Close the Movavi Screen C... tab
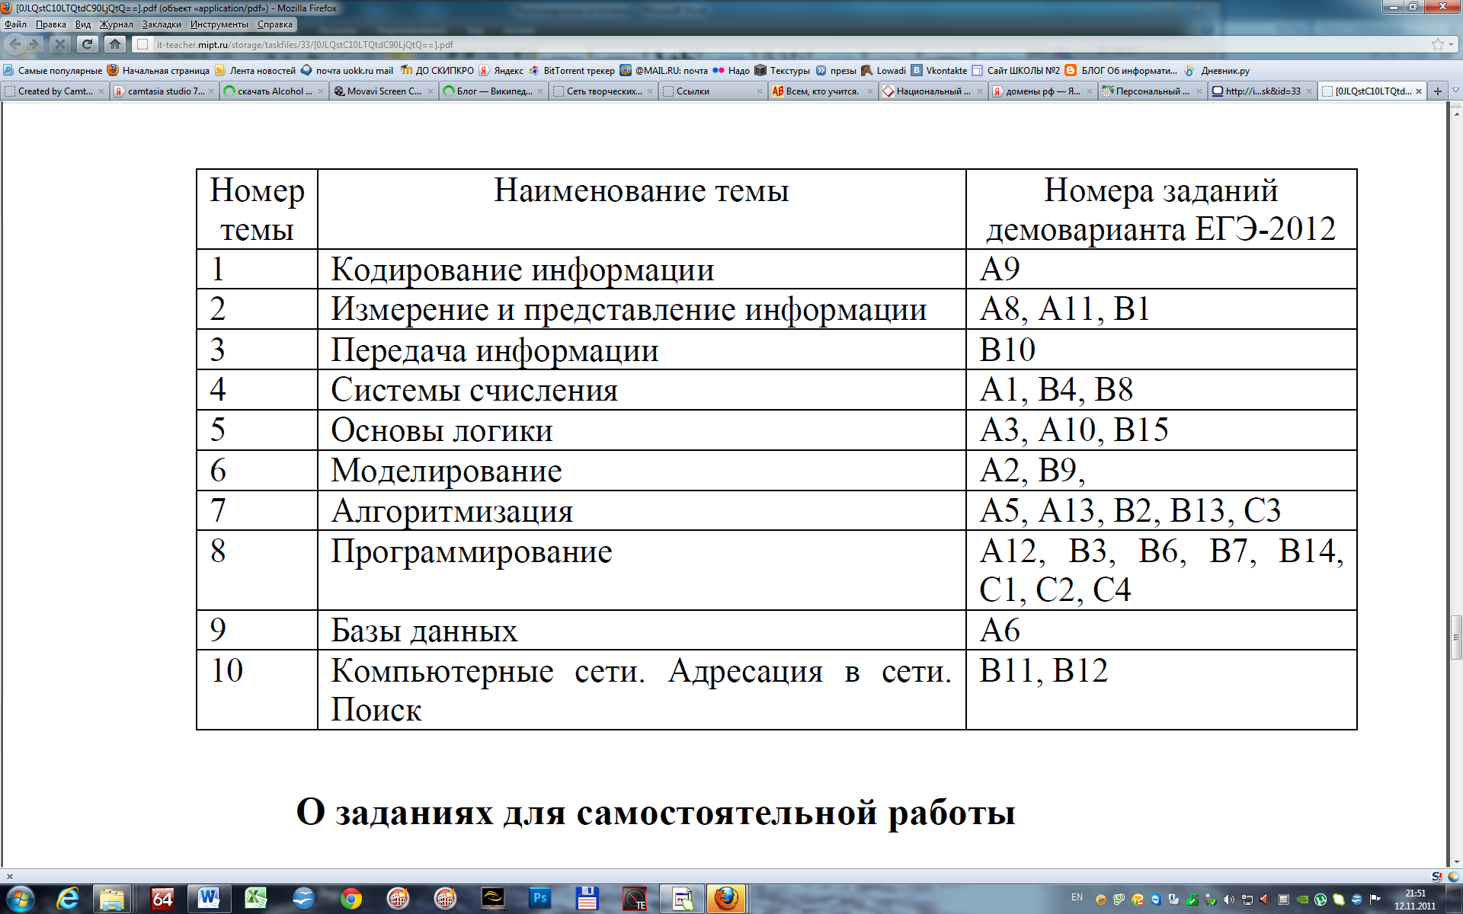Screen dimensions: 1463x914 431,91
